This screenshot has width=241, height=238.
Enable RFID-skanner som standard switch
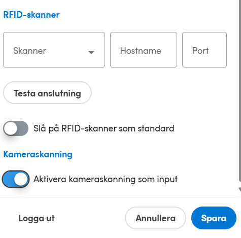pos(16,128)
